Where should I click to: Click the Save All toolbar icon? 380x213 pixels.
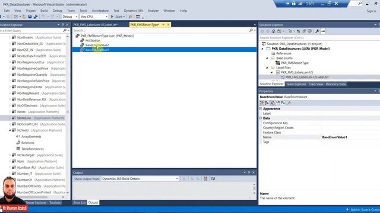tap(36, 17)
